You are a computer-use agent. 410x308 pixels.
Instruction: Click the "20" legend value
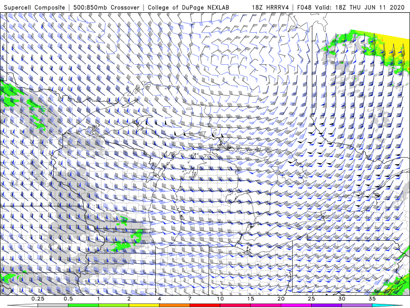[281, 299]
